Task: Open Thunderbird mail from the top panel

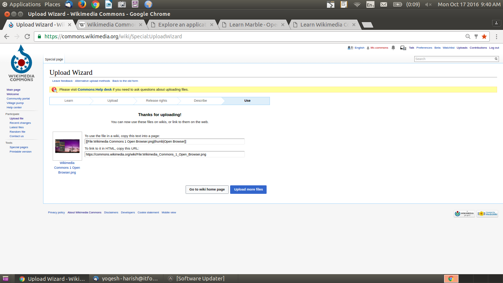Action: [x=69, y=4]
